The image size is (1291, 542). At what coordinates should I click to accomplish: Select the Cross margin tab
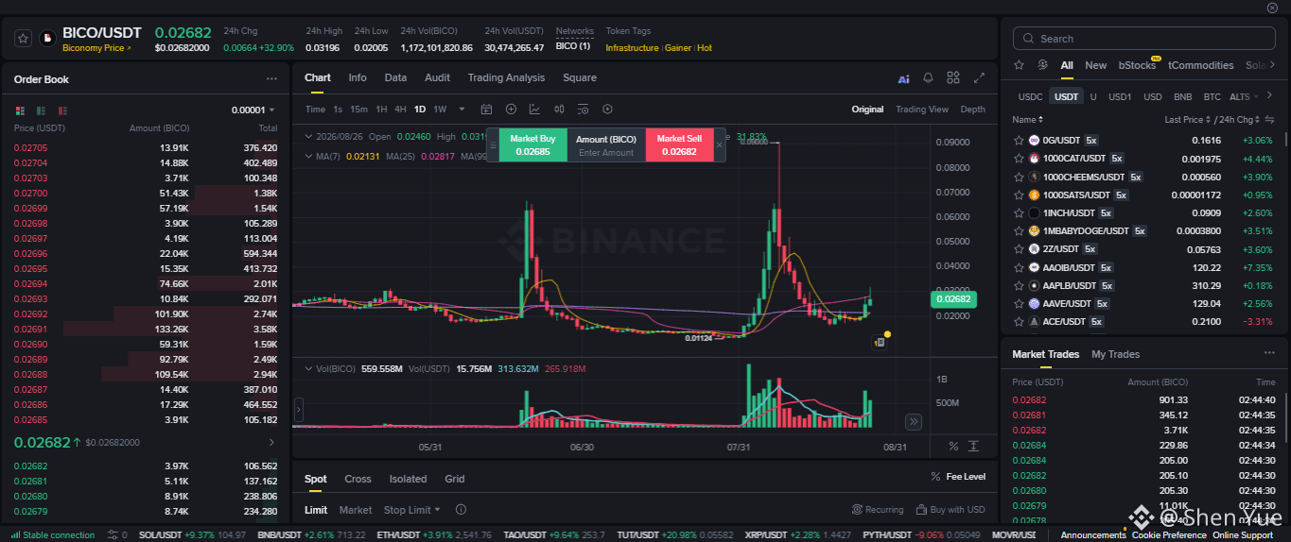[x=358, y=479]
